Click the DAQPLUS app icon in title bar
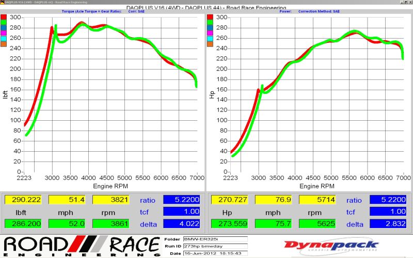The height and width of the screenshot is (258, 413). coord(2,2)
